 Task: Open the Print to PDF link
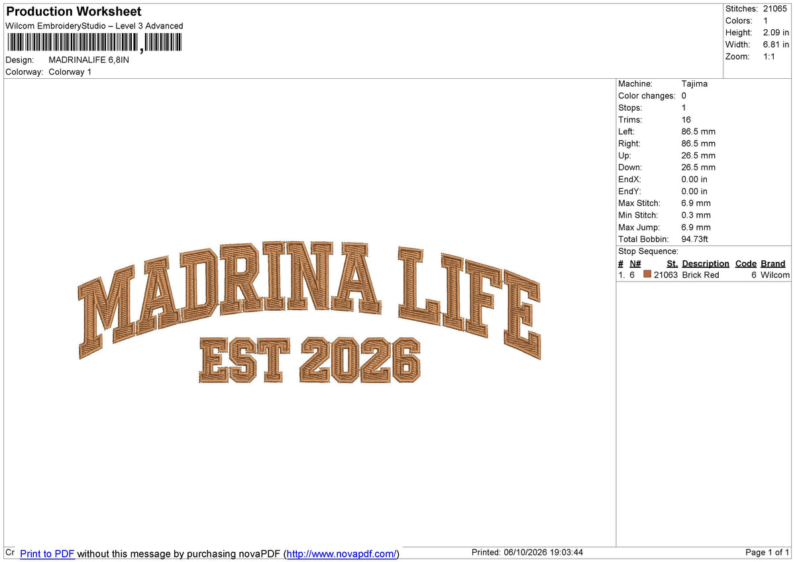coord(47,553)
